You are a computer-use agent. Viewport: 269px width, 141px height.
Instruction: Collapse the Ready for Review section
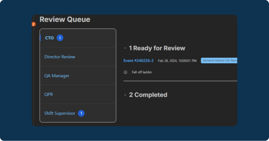click(125, 48)
